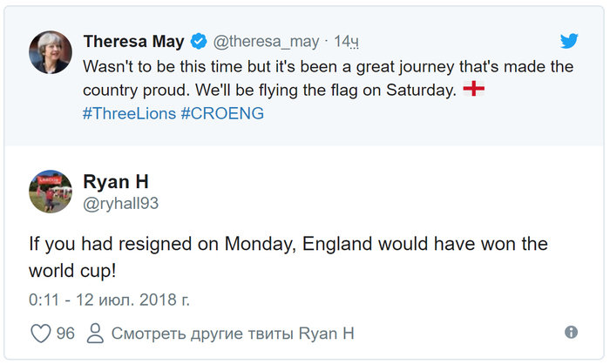Open Theresa May's profile picture
The height and width of the screenshot is (364, 610).
51,53
